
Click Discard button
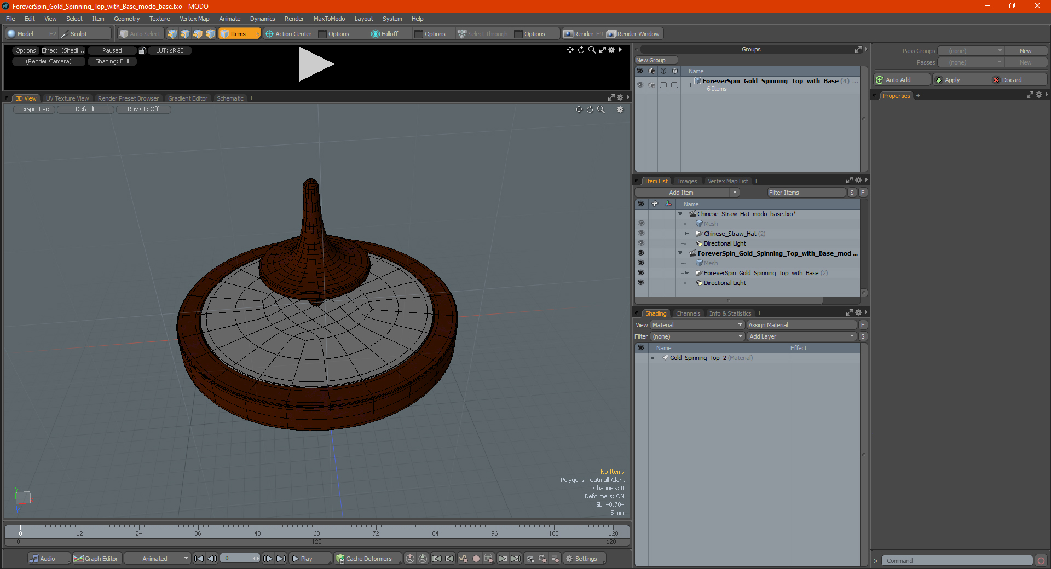coord(1018,80)
